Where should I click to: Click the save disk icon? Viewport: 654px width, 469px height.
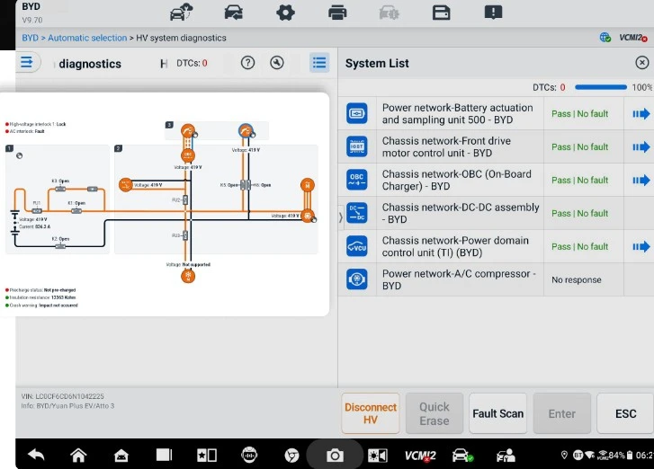pyautogui.click(x=441, y=13)
